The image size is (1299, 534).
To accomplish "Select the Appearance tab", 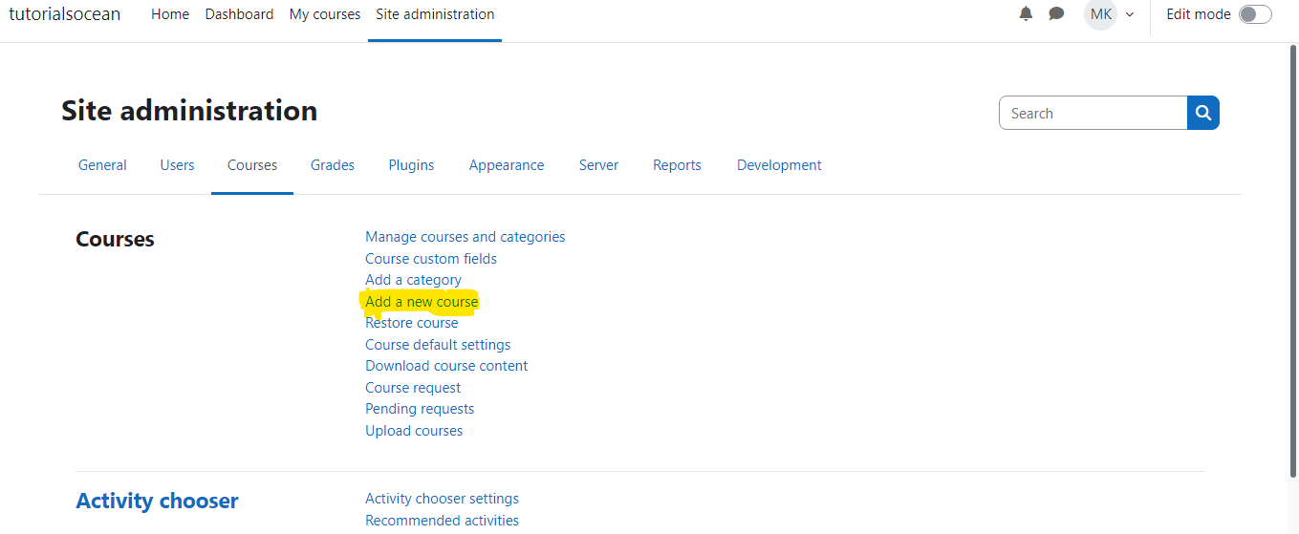I will pyautogui.click(x=507, y=165).
